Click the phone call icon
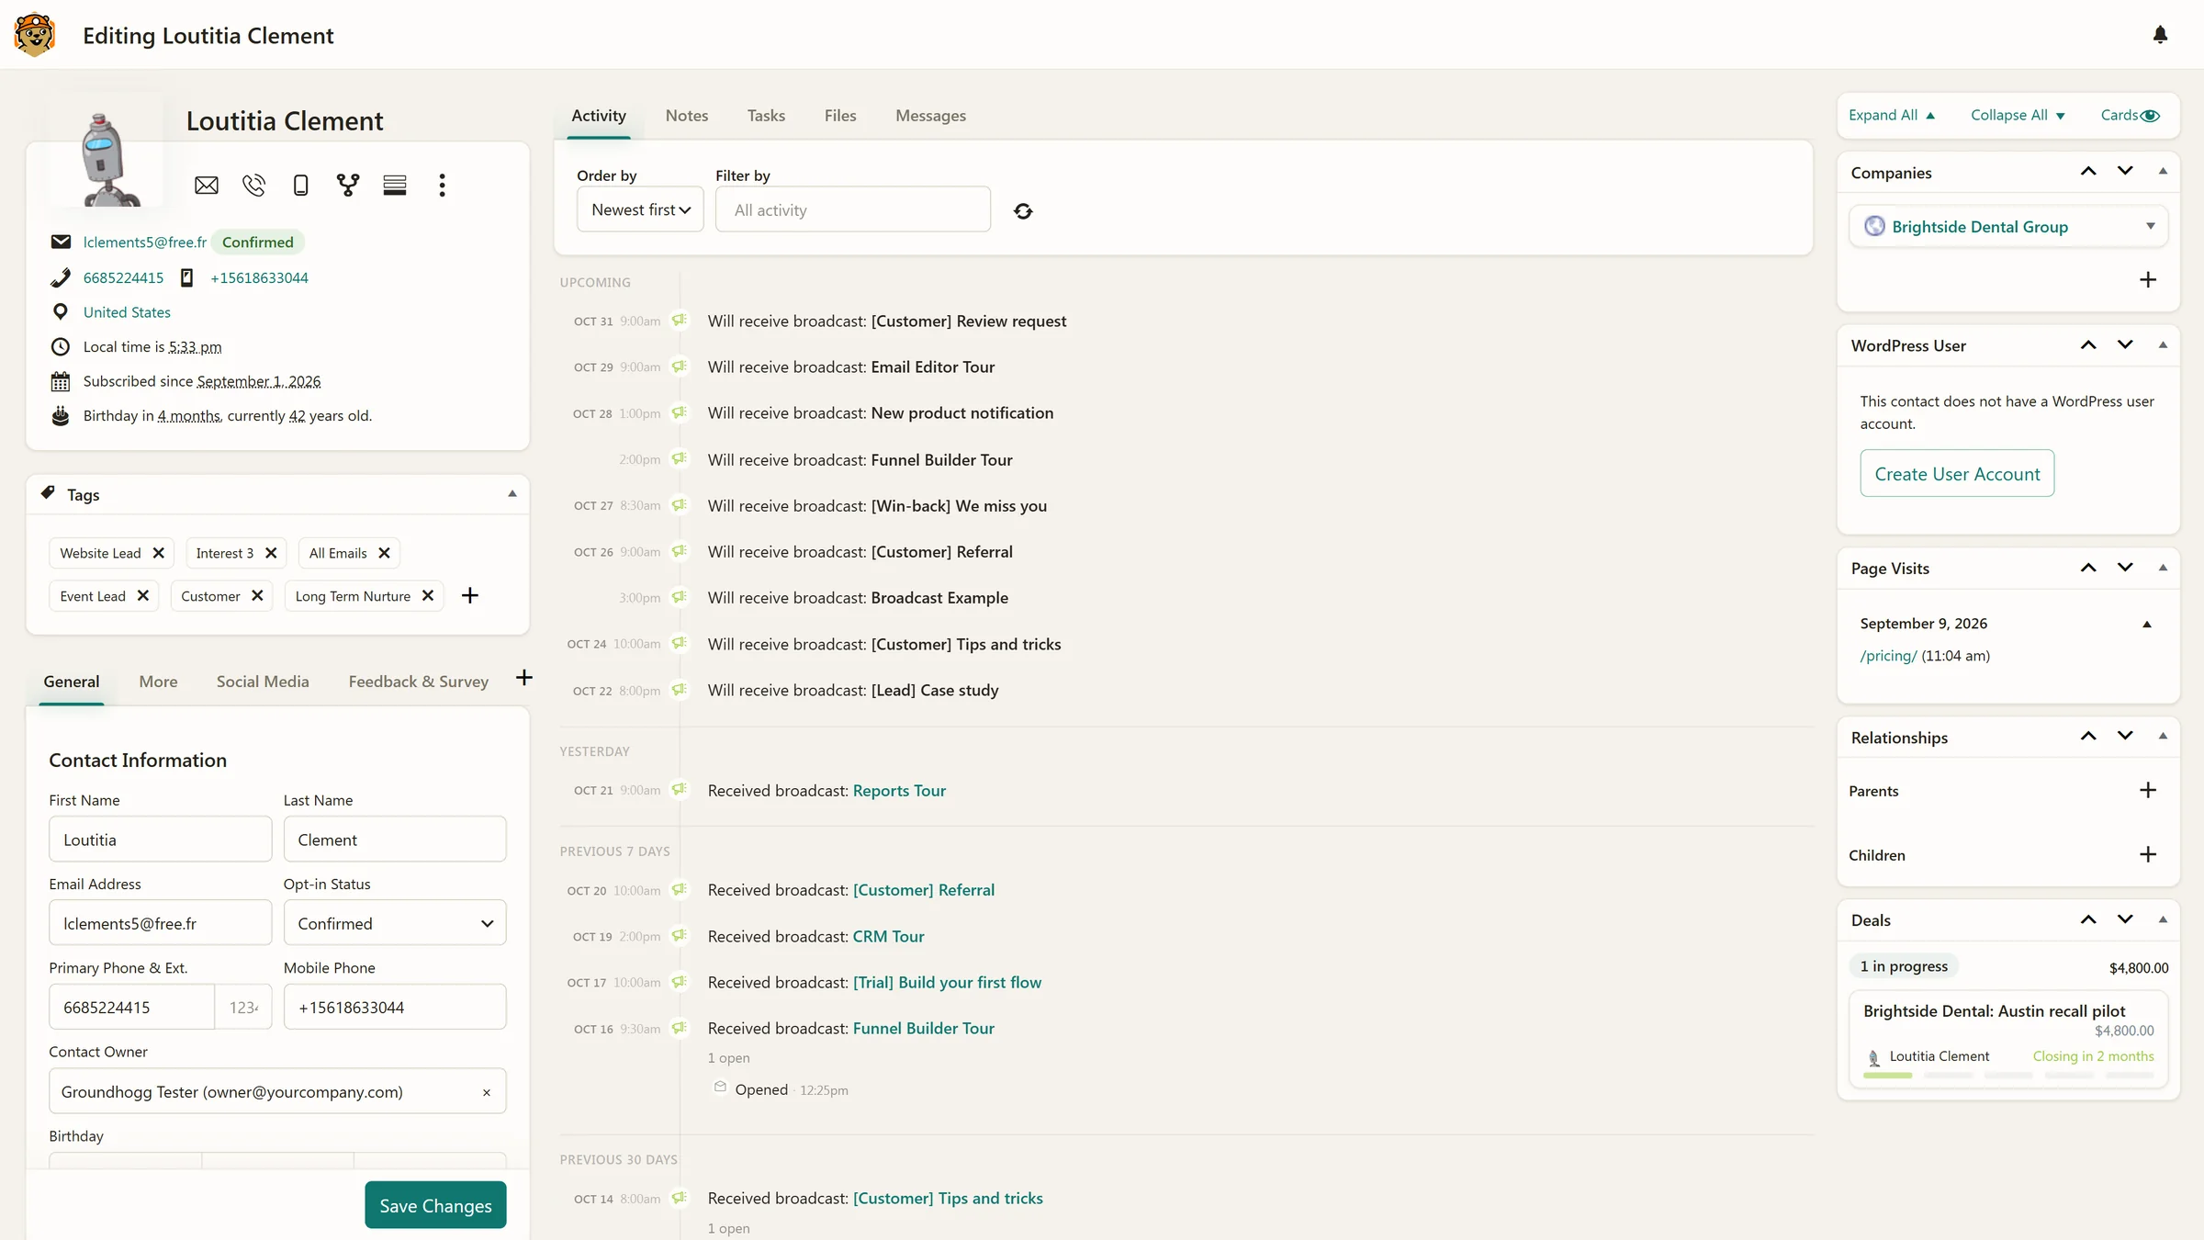This screenshot has height=1240, width=2204. (x=253, y=186)
